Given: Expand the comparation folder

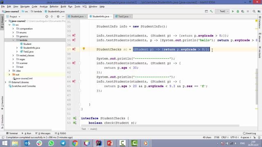Looking at the screenshot, I should click(x=13, y=29).
